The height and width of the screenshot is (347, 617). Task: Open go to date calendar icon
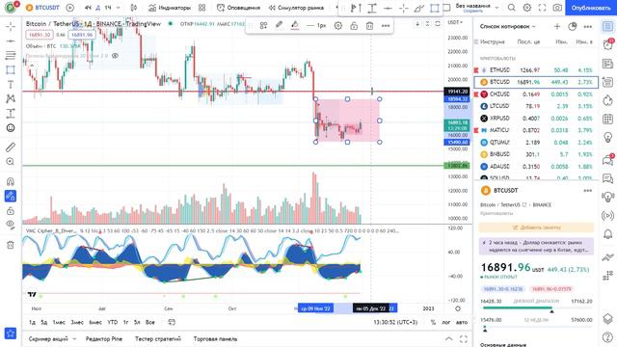click(172, 322)
